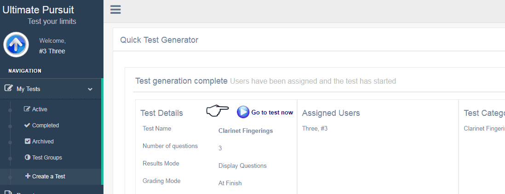The height and width of the screenshot is (194, 505).
Task: Collapse the My Tests chevron
Action: pyautogui.click(x=90, y=89)
